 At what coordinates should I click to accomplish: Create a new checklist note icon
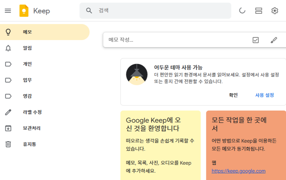[x=256, y=40]
